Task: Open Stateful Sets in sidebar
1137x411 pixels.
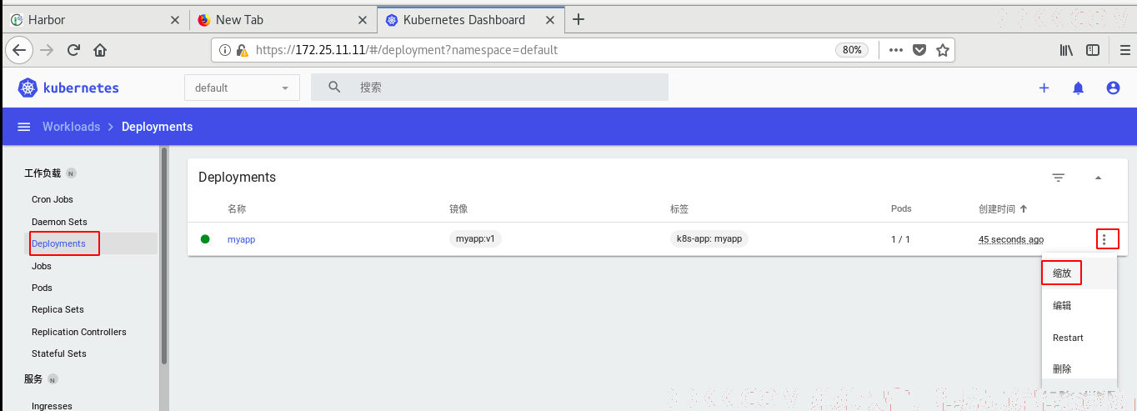Action: click(x=59, y=353)
